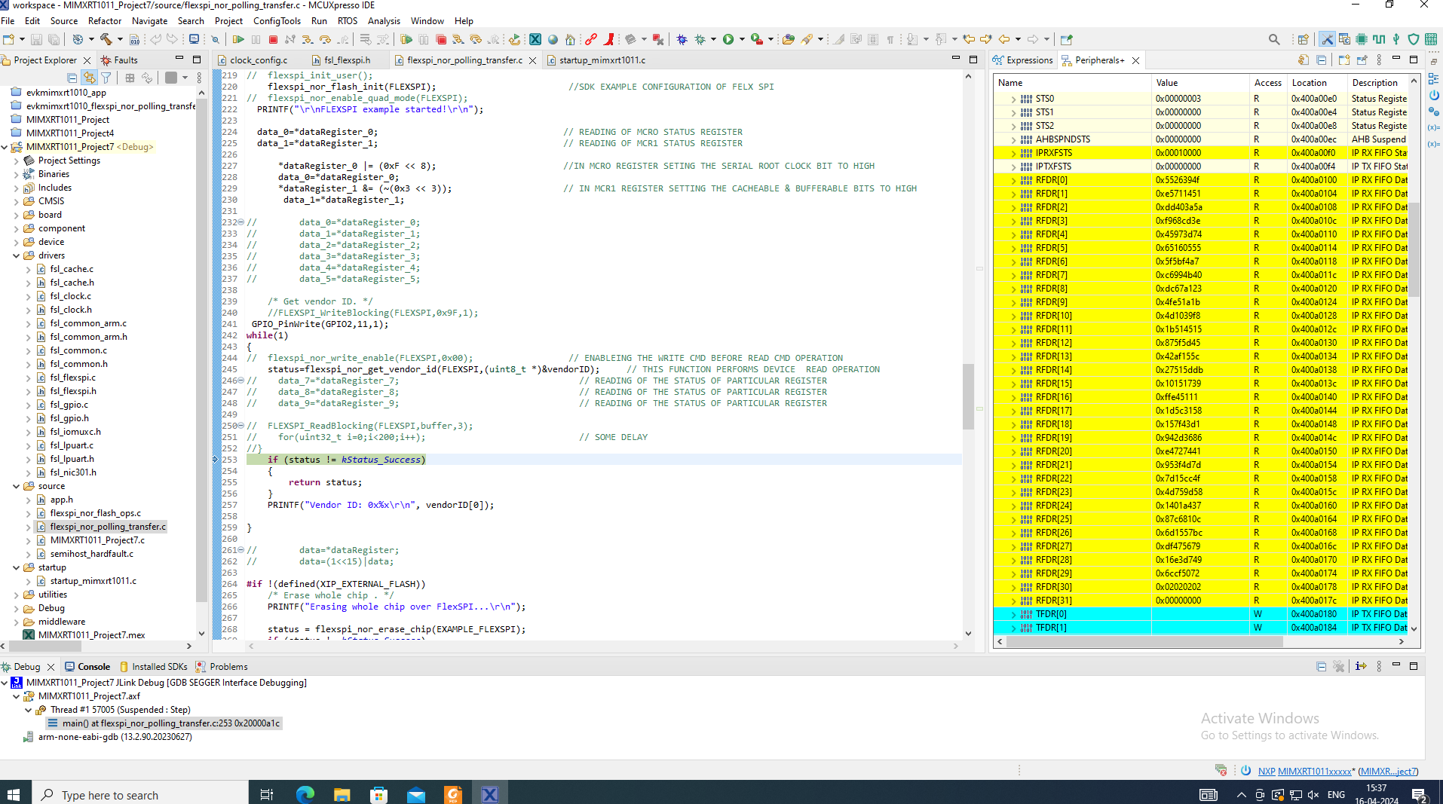Open the search dialog via the magnifying glass
1443x804 pixels.
point(1274,38)
